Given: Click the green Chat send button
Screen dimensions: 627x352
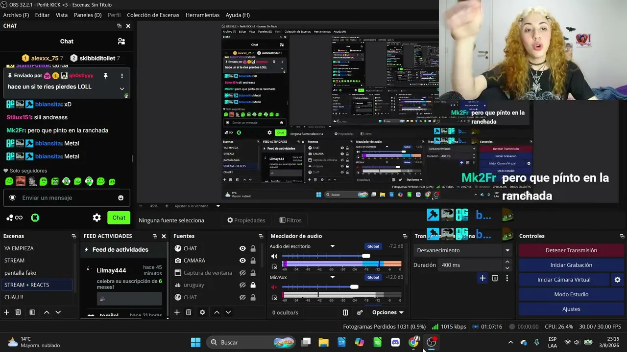Looking at the screenshot, I should (x=119, y=218).
